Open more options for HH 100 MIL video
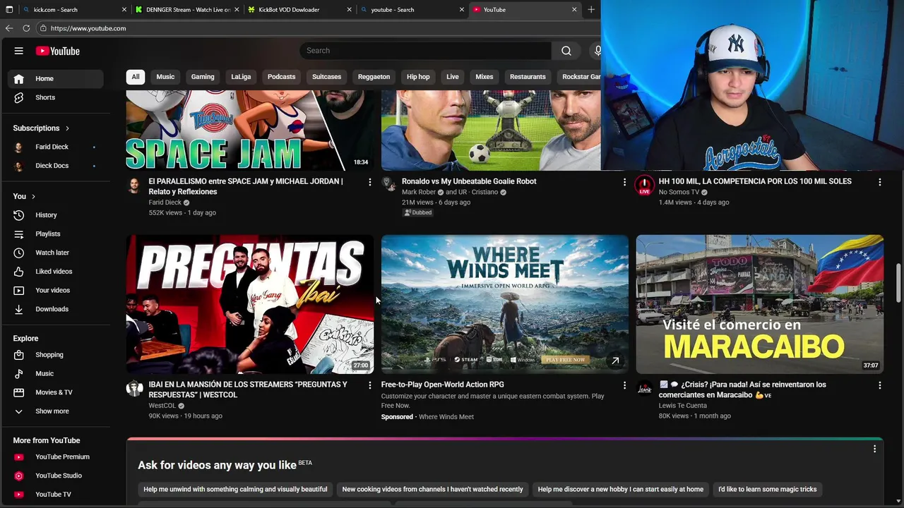The image size is (904, 508). [x=879, y=182]
